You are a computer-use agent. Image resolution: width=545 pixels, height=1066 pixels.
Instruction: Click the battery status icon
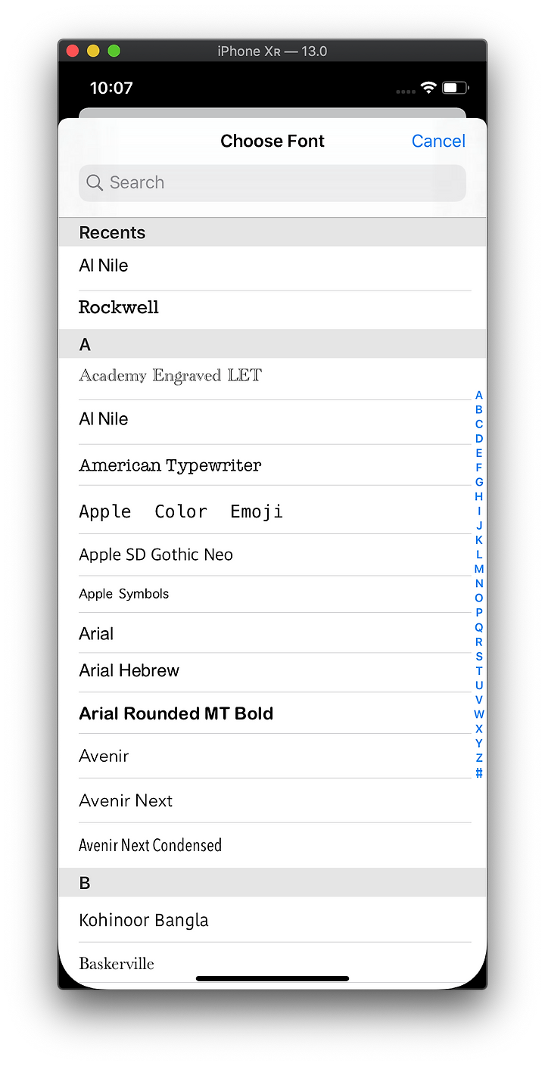(x=456, y=88)
